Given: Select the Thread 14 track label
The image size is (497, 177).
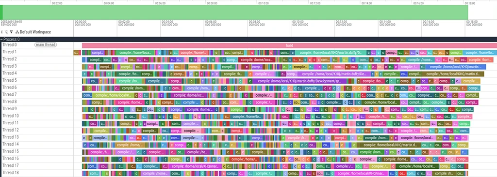Looking at the screenshot, I should coord(10,145).
